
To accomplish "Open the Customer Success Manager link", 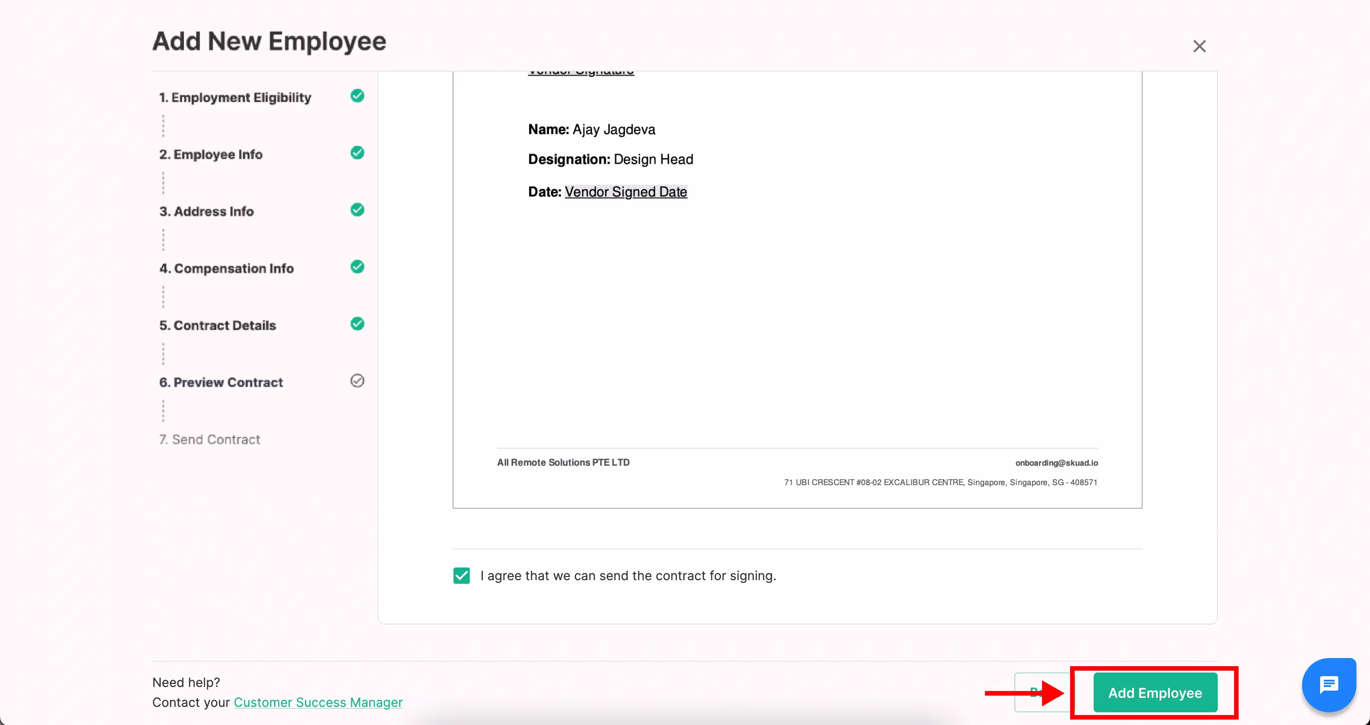I will click(318, 702).
